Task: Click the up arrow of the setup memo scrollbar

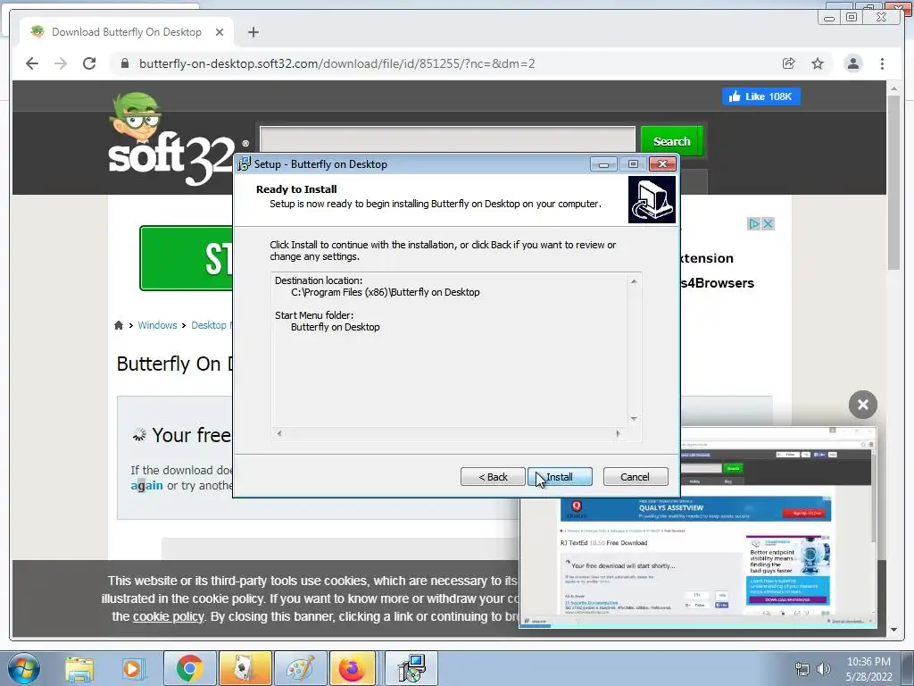Action: 635,281
